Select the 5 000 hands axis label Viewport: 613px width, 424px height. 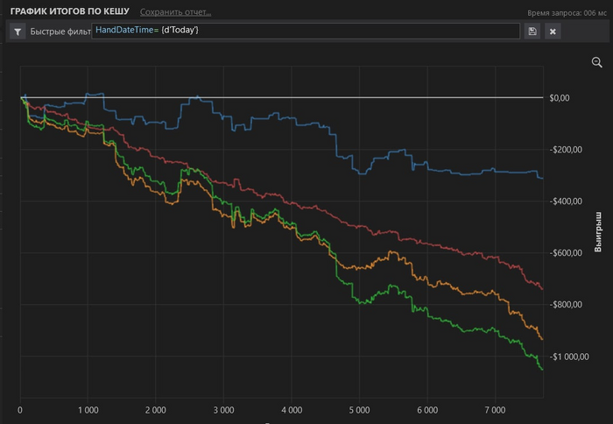pos(359,410)
